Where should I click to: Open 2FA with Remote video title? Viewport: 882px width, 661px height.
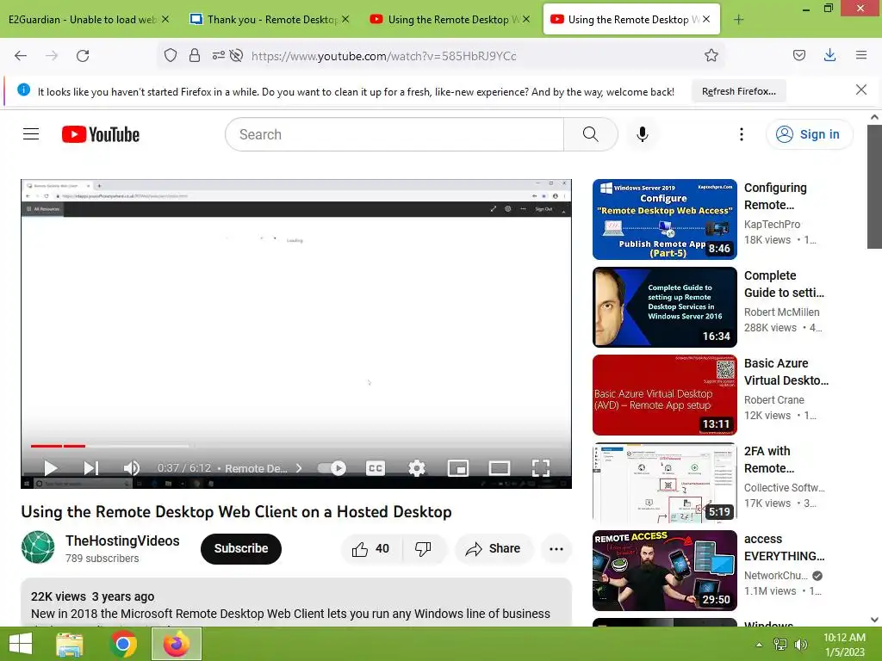coord(769,460)
